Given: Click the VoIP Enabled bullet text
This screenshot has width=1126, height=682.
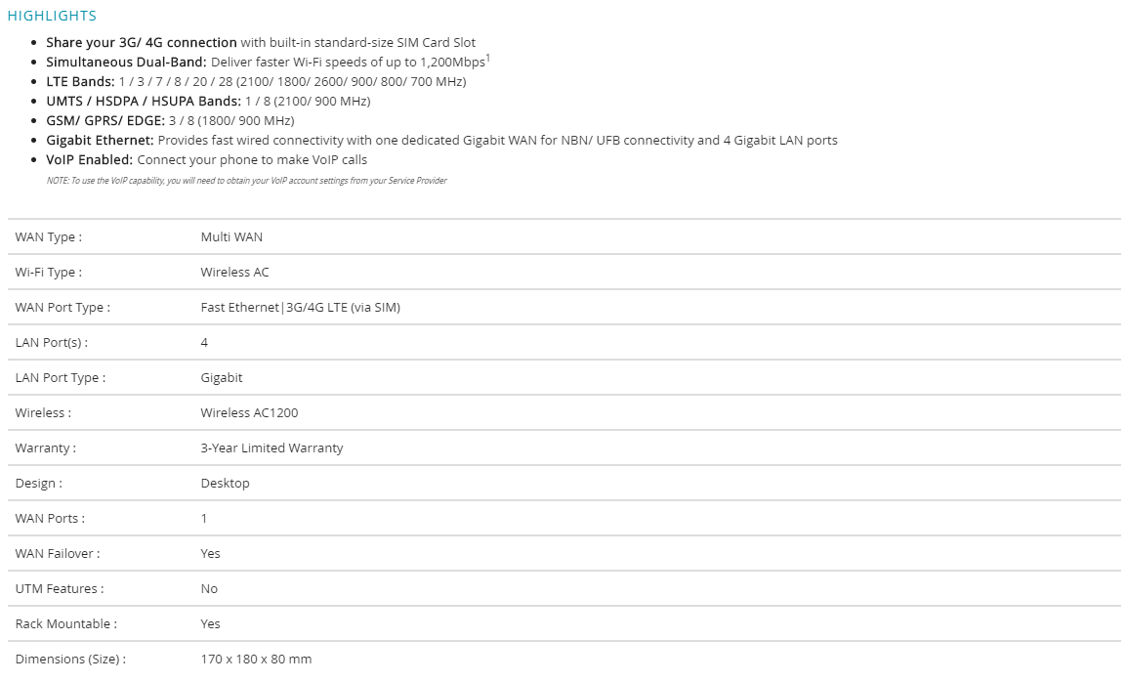Looking at the screenshot, I should [206, 160].
